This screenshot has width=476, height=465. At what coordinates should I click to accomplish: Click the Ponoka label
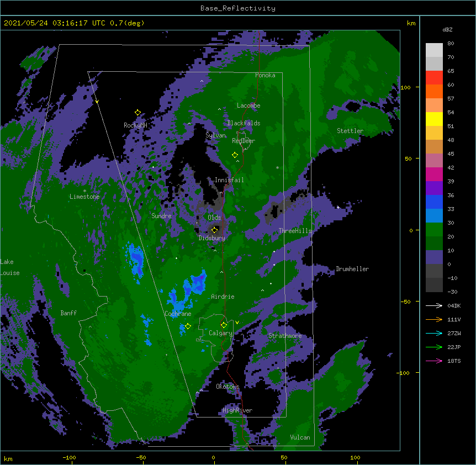[x=265, y=75]
